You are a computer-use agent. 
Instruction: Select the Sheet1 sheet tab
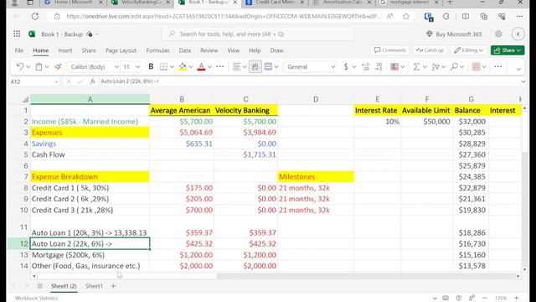tap(94, 286)
